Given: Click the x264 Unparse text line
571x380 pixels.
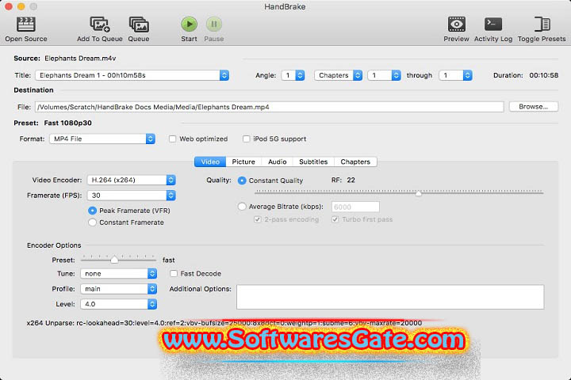Looking at the screenshot, I should (x=224, y=323).
